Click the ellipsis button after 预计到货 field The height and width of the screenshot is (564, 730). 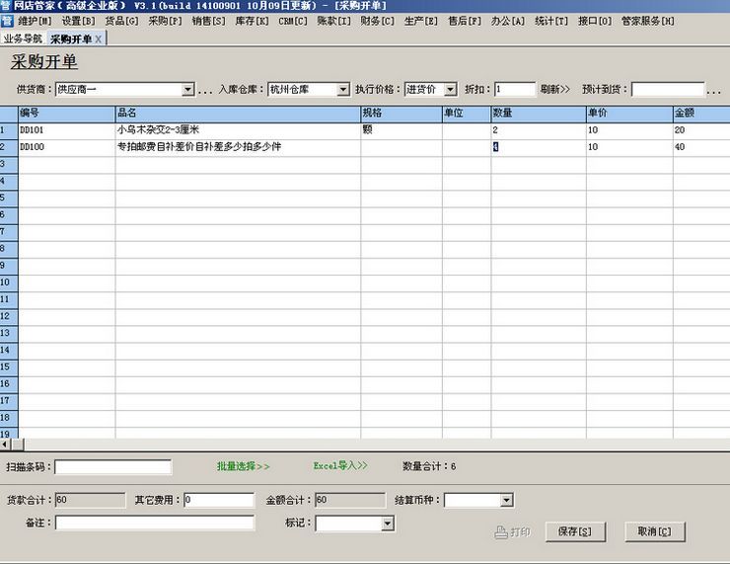click(x=714, y=90)
